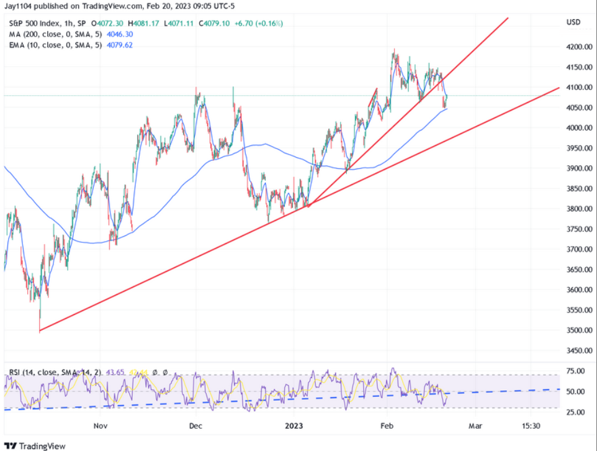
Task: Click the Dec time axis label
Action: coord(195,426)
